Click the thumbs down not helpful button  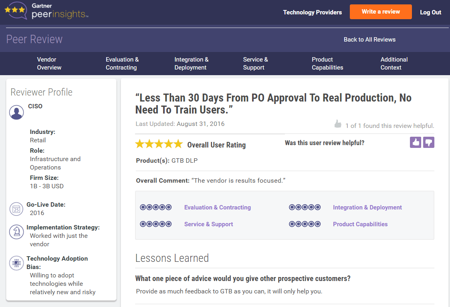coord(429,142)
